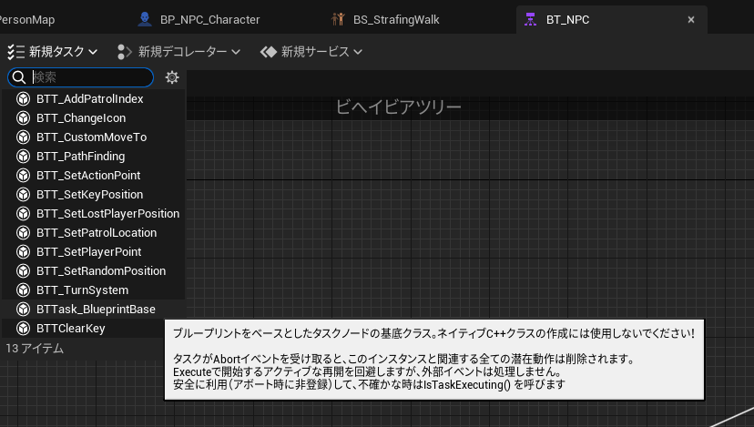Click the magnifier icon in search box
Screen dimensions: 754x427
coord(19,77)
